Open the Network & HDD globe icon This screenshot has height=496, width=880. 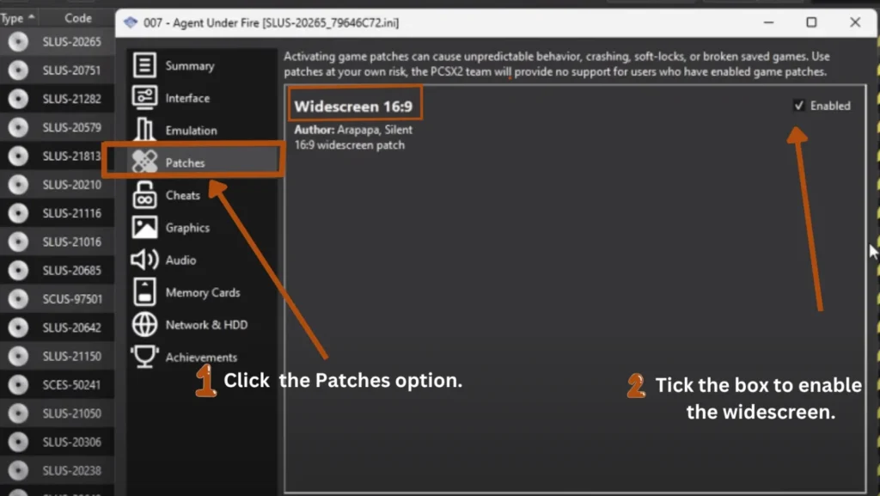(144, 324)
